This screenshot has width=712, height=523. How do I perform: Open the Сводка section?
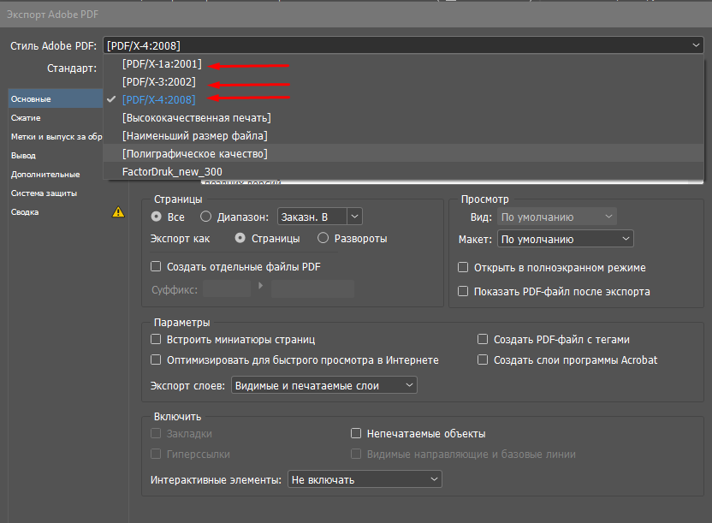click(x=25, y=212)
